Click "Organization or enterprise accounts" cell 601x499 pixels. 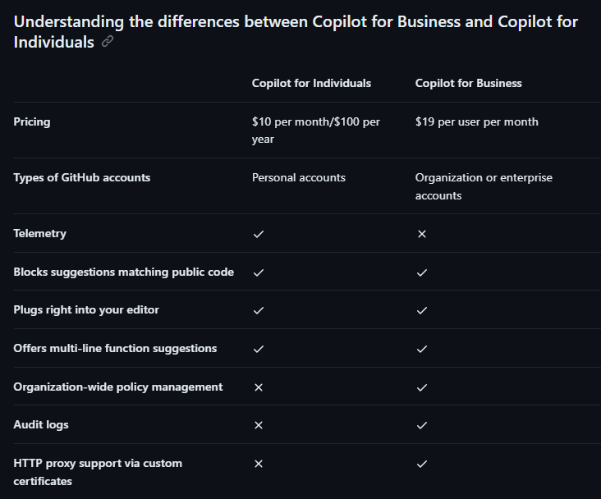click(x=483, y=186)
